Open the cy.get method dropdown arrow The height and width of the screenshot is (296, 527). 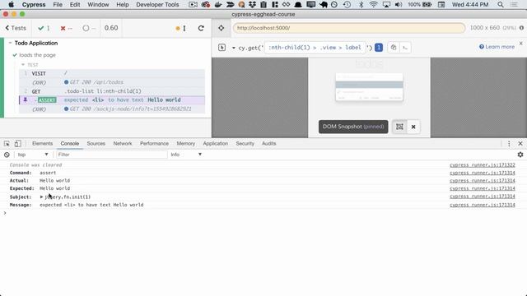(234, 48)
